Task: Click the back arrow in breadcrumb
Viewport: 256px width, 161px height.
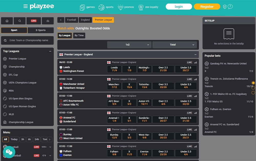Action: pyautogui.click(x=61, y=20)
